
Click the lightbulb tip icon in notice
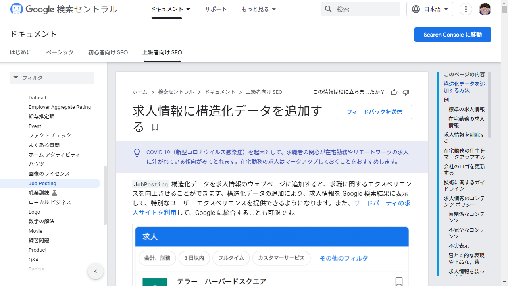point(137,152)
